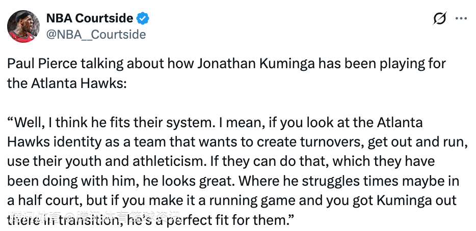The width and height of the screenshot is (476, 231).
Task: Click the phrase "fits their system"
Action: click(148, 123)
